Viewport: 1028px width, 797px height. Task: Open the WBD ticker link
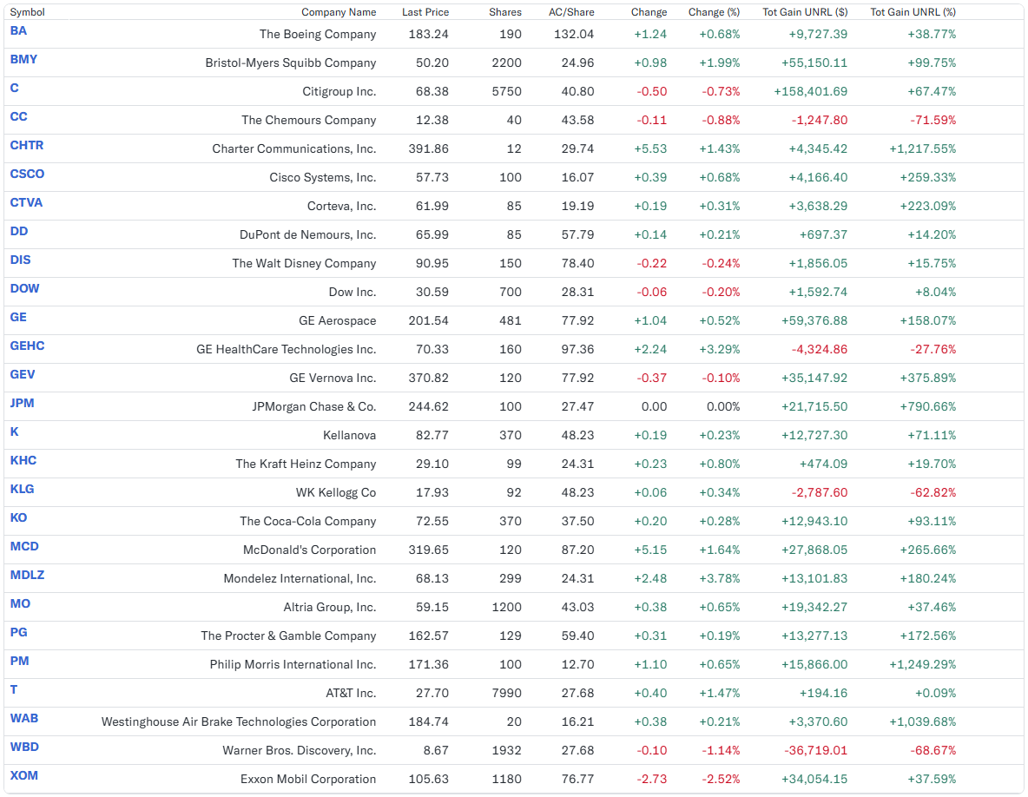click(24, 748)
